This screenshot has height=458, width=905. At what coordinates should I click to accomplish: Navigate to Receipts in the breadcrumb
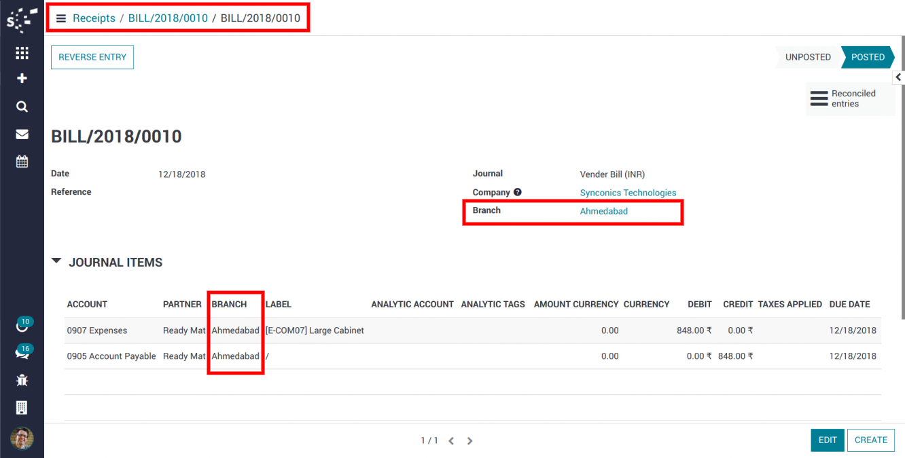pyautogui.click(x=94, y=18)
